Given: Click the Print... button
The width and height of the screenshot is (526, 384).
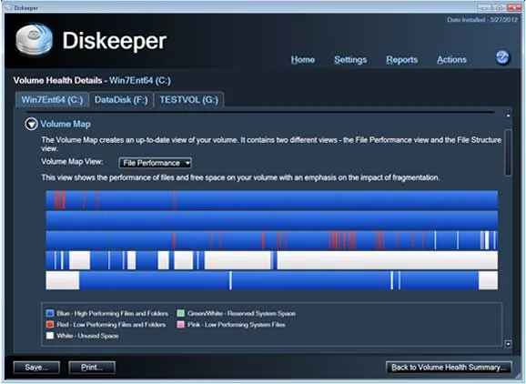Looking at the screenshot, I should click(x=92, y=368).
